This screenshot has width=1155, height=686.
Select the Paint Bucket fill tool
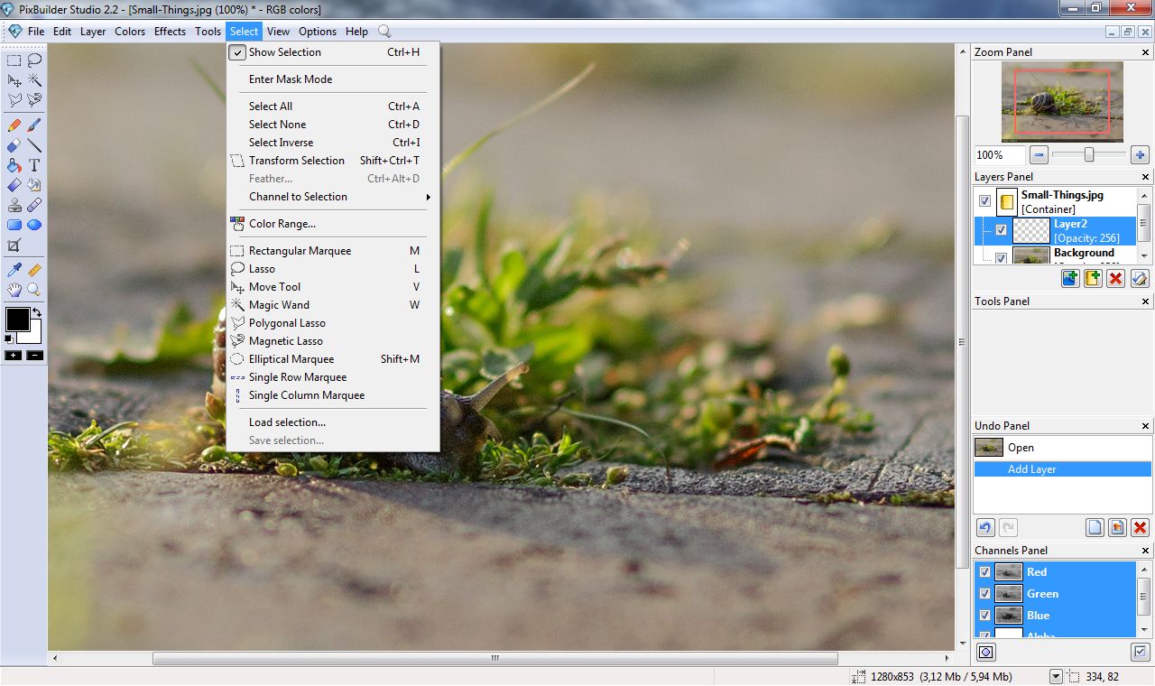tap(14, 165)
